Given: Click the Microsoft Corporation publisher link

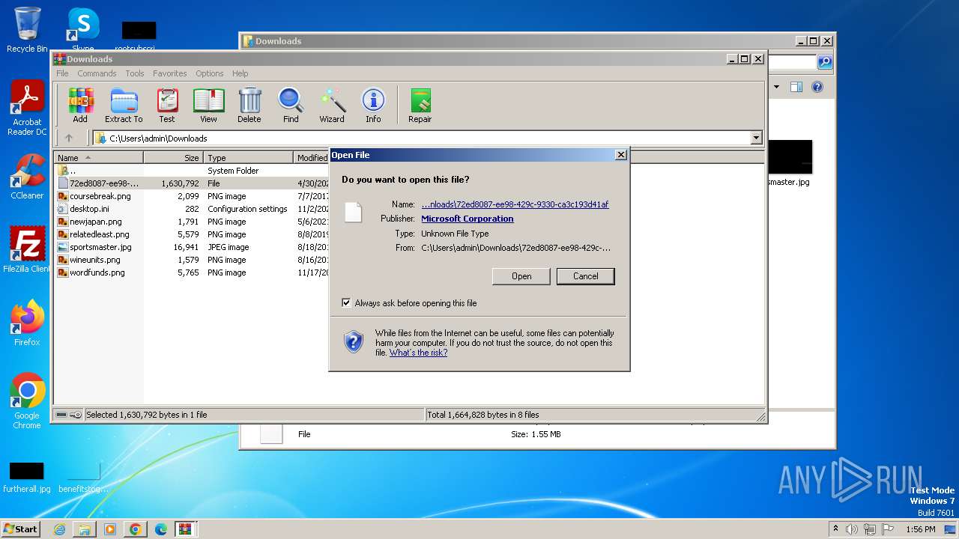Looking at the screenshot, I should 468,219.
